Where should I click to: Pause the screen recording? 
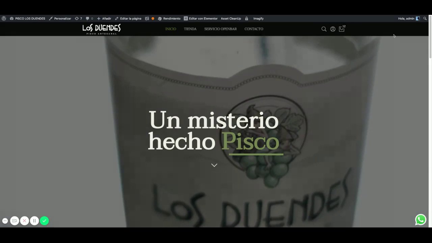34,221
